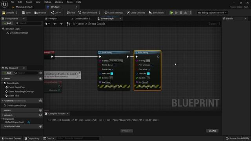Open graph bookmarks dropdown

[47, 24]
